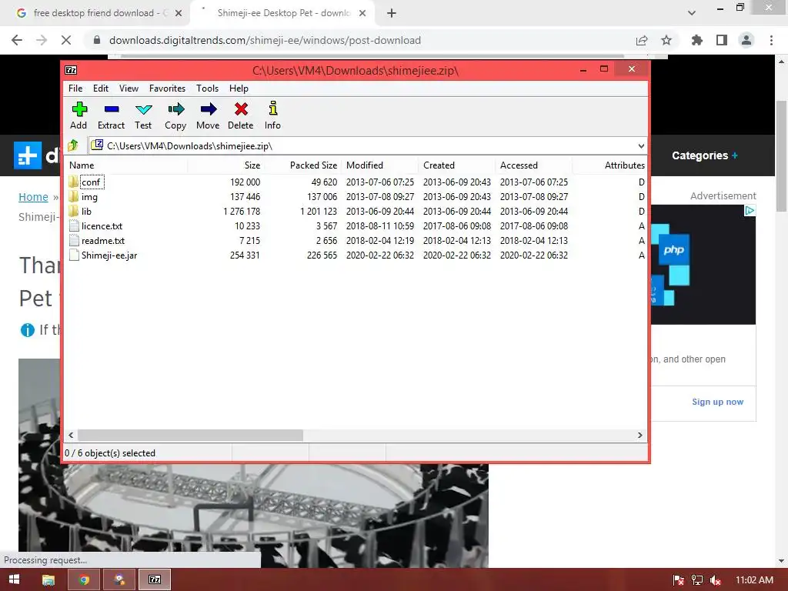The image size is (788, 591).
Task: Open Categories on the Digital Trends page
Action: [x=705, y=155]
